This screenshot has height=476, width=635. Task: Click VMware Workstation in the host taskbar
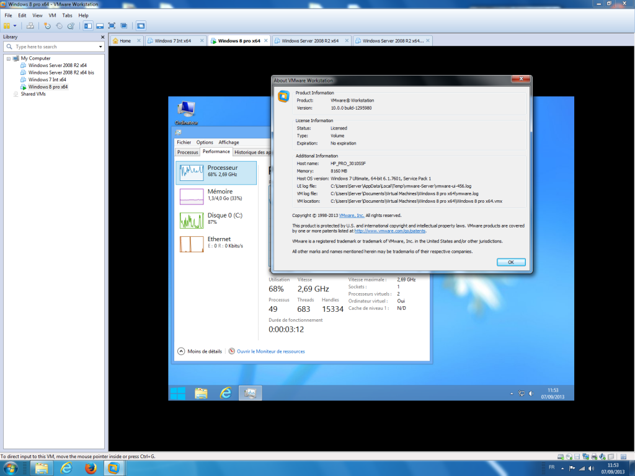[x=114, y=469]
